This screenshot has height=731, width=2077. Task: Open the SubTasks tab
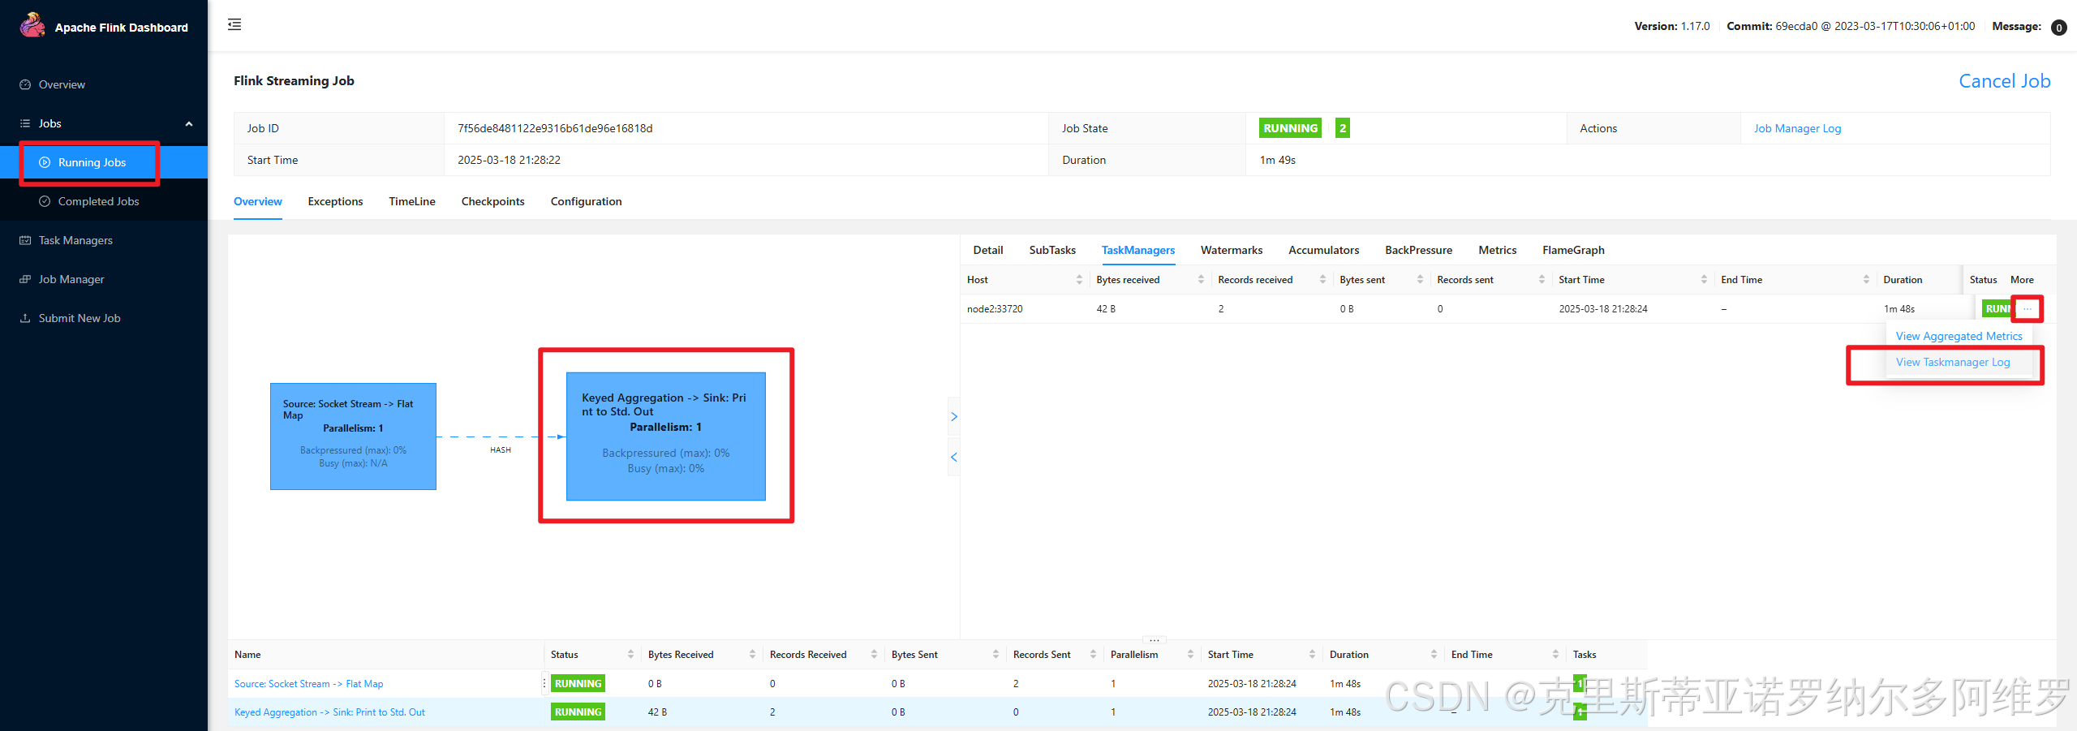point(1052,250)
